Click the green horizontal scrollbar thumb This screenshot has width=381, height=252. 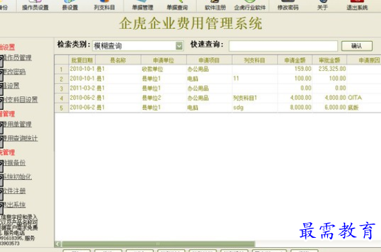tap(158, 244)
